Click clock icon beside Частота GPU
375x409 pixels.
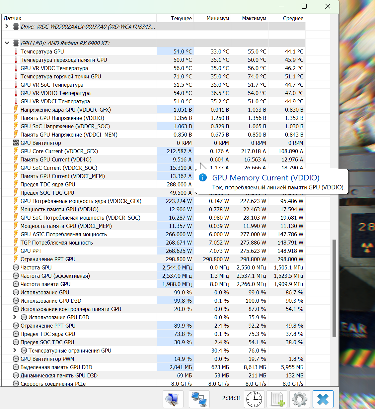tap(16, 267)
